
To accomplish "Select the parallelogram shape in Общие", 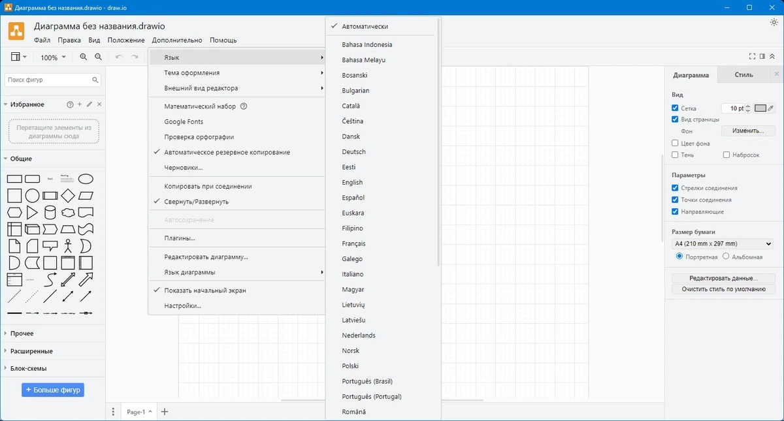I will [86, 196].
